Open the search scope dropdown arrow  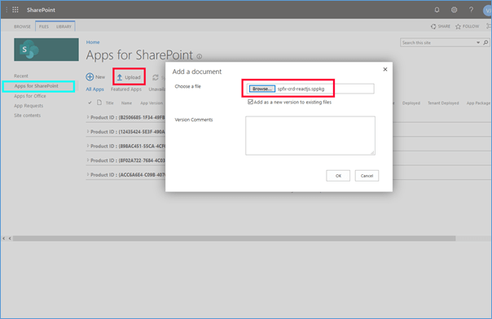[478, 42]
